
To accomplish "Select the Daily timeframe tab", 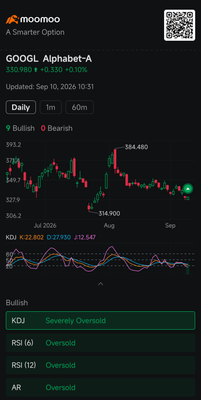I will 21,107.
